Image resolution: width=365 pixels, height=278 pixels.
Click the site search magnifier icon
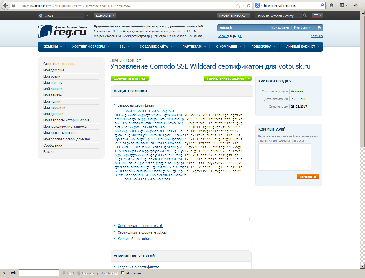pos(305,16)
